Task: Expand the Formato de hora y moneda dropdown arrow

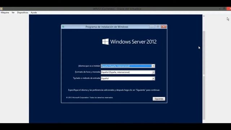Action: click(153, 72)
